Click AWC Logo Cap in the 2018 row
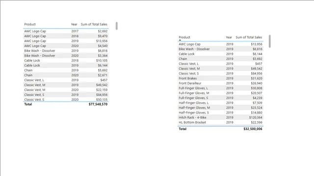Image resolution: width=314 pixels, height=176 pixels. 35,36
